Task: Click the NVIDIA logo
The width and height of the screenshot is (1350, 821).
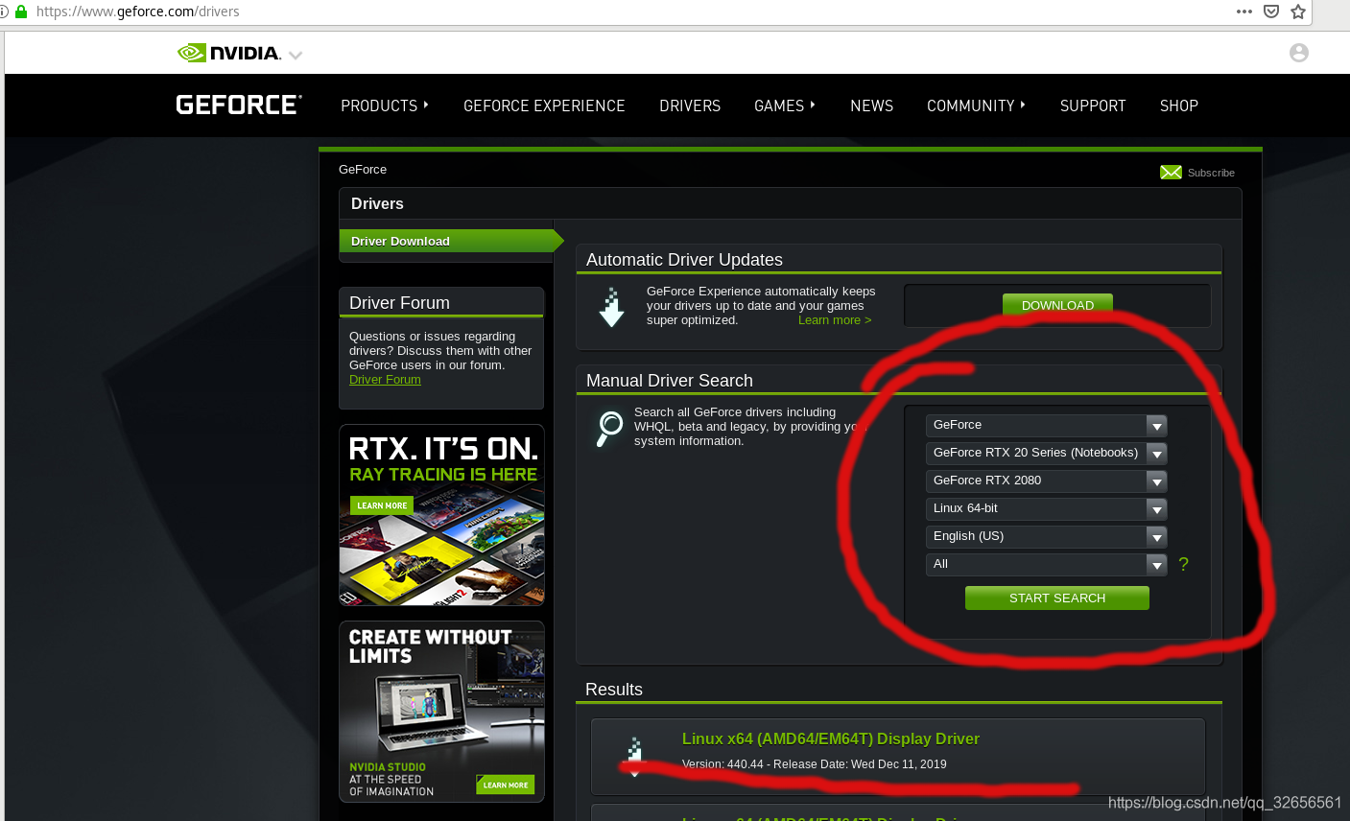Action: 229,53
